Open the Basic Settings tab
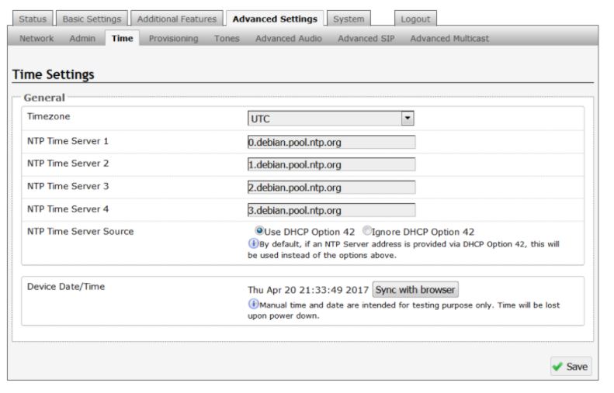The height and width of the screenshot is (393, 614). point(92,19)
